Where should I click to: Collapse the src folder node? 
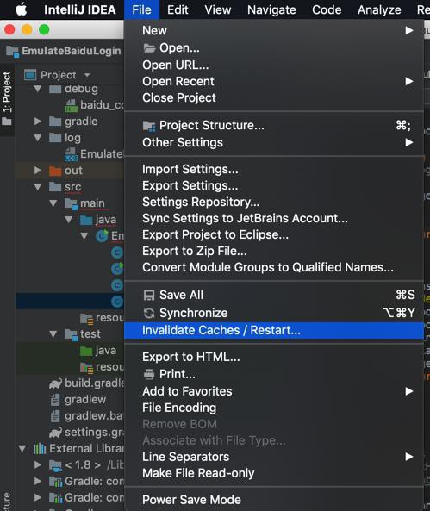pos(38,187)
